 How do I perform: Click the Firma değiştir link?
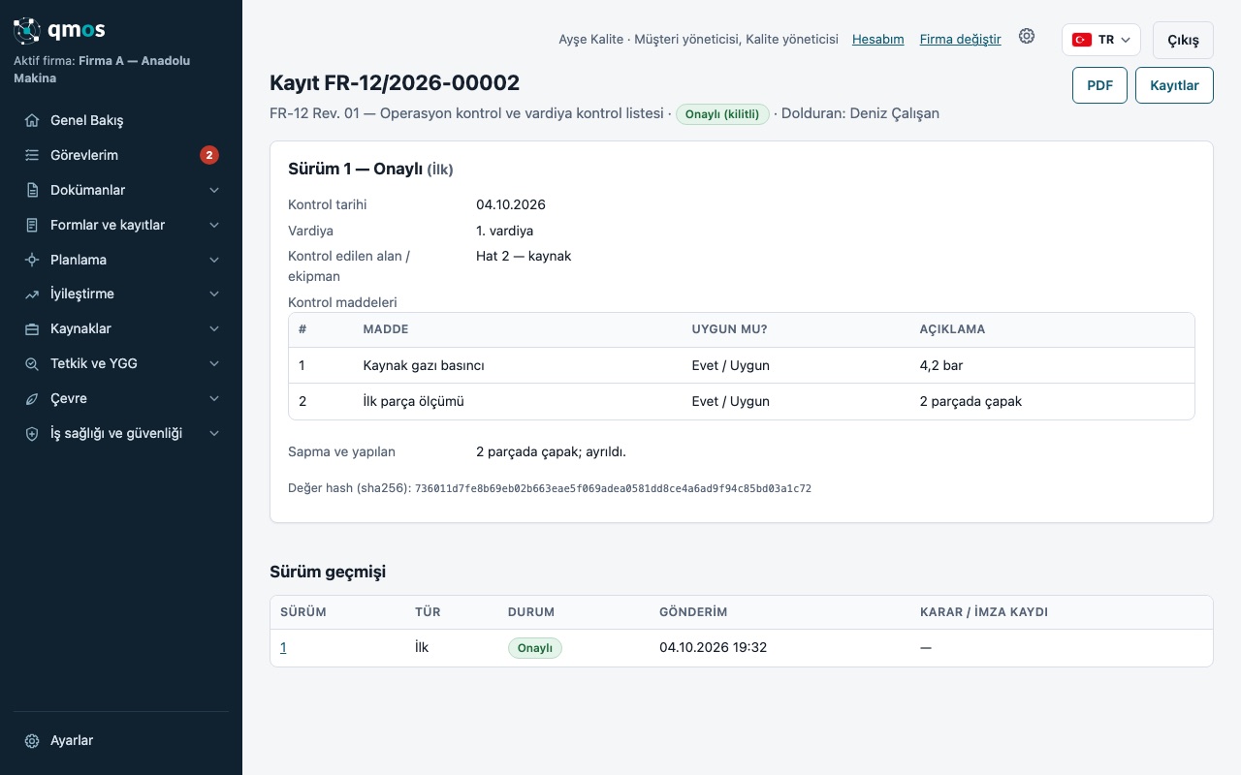pyautogui.click(x=960, y=40)
